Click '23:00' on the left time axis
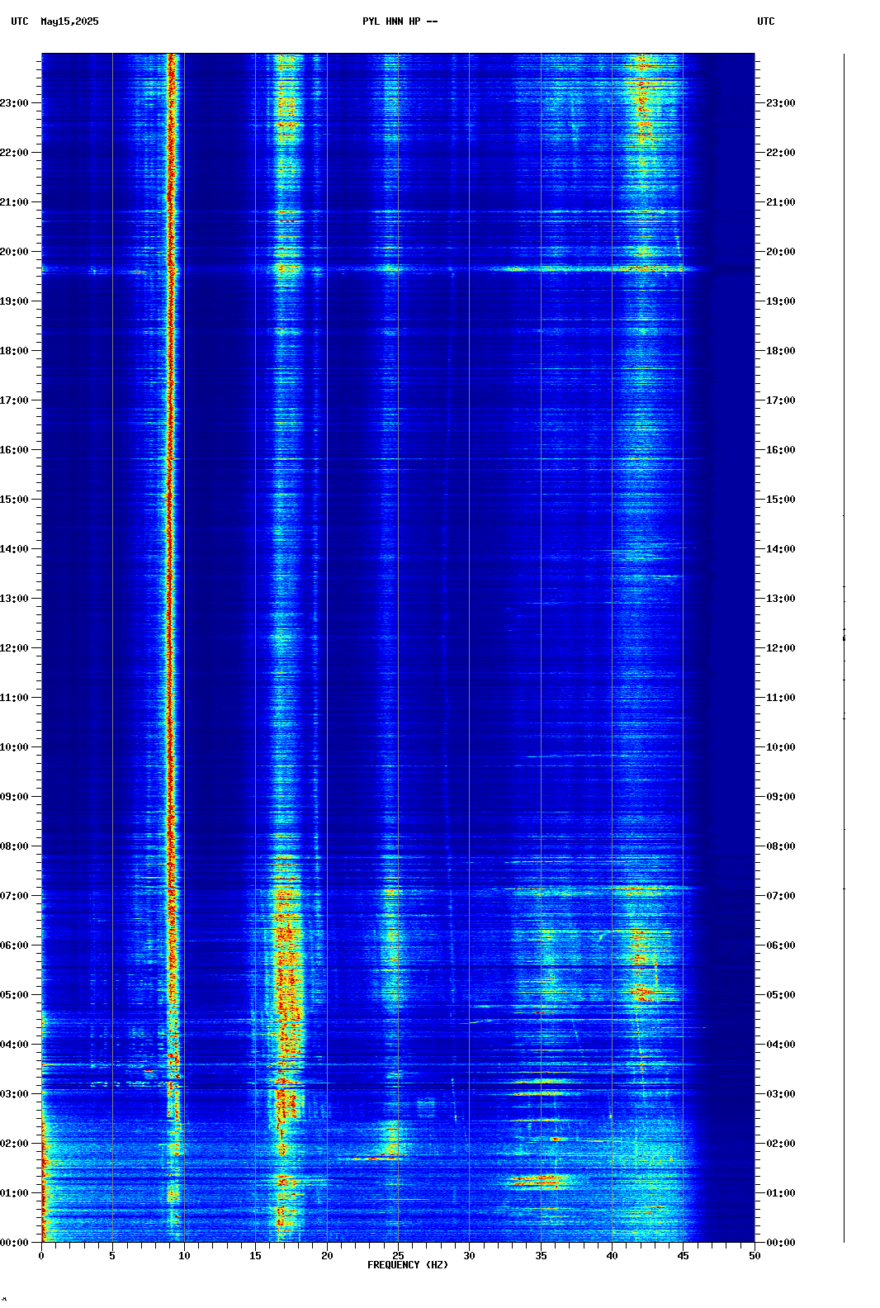880x1308 pixels. coord(15,103)
